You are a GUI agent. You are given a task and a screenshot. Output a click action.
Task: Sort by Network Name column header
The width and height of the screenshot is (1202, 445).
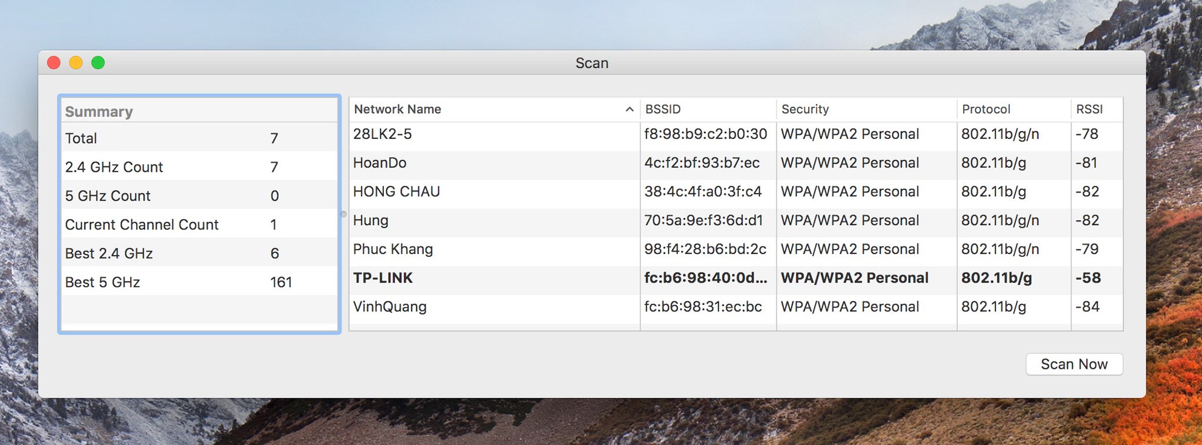click(494, 109)
